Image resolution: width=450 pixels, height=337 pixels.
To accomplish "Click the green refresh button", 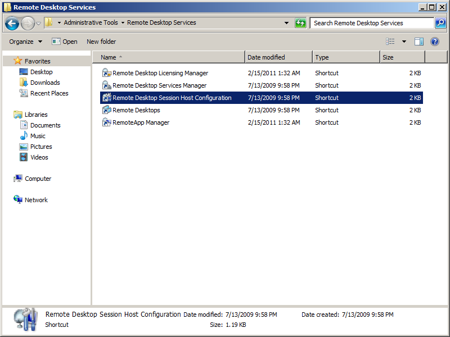I will (x=301, y=23).
